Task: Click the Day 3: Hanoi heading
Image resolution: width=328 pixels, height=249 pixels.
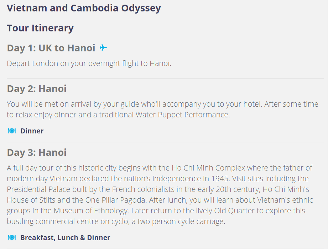Action: 37,153
